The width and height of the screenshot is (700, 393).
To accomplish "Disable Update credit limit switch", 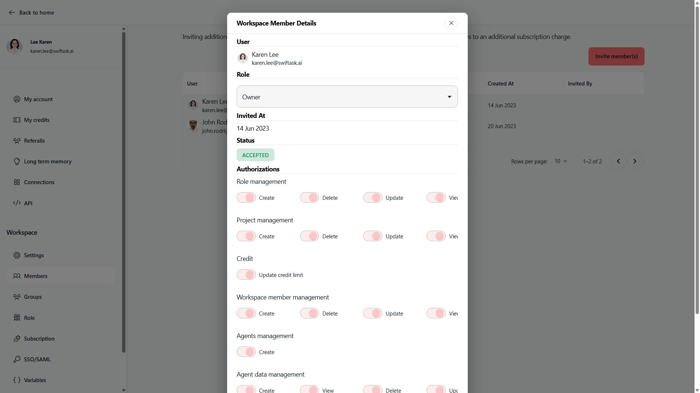I will coord(246,275).
